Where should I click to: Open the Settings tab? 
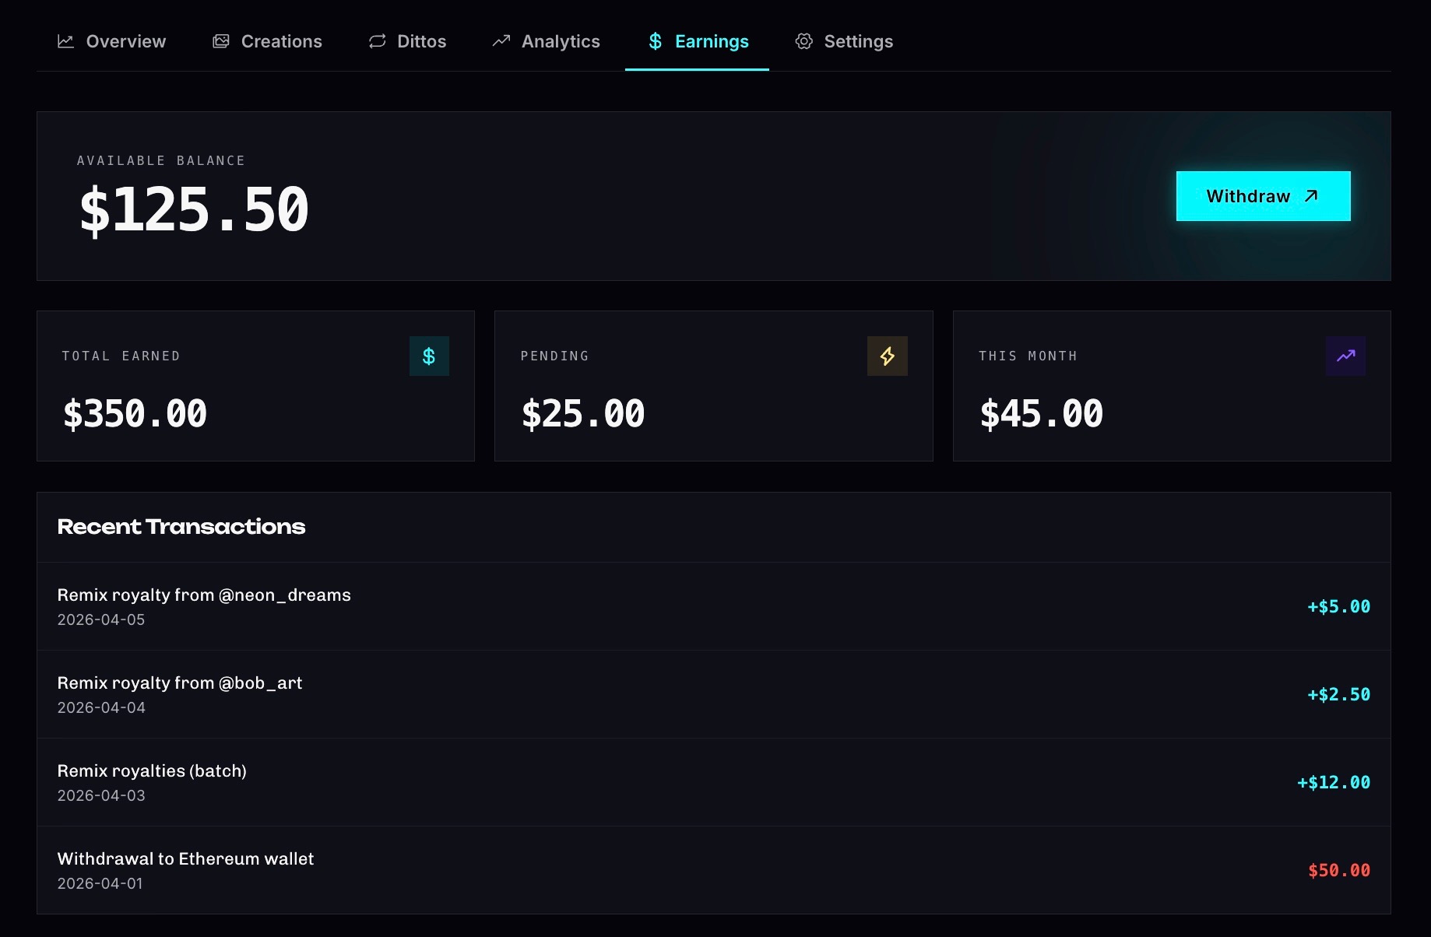point(844,41)
